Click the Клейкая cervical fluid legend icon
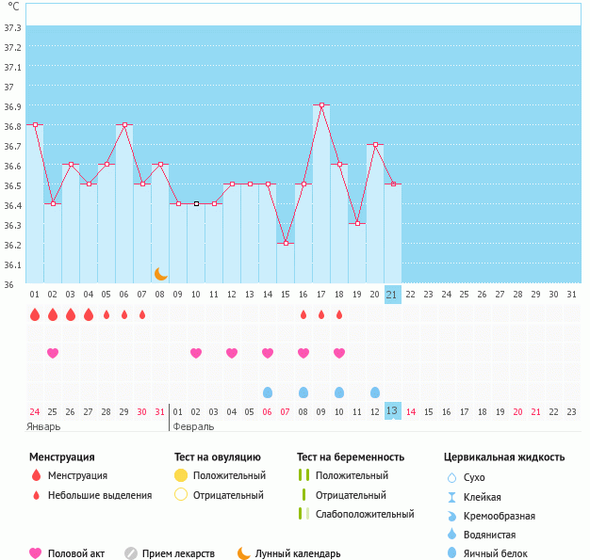This screenshot has height=560, width=590. (451, 497)
